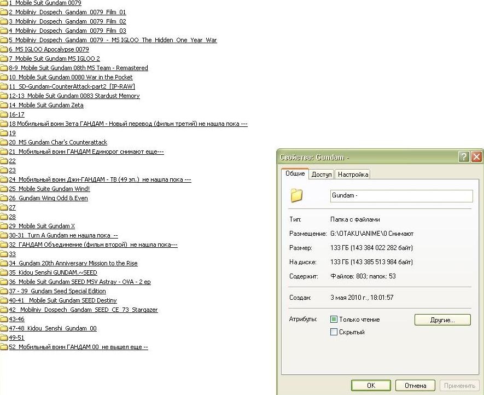
Task: Click the 'Применить' apply button
Action: coord(459,386)
